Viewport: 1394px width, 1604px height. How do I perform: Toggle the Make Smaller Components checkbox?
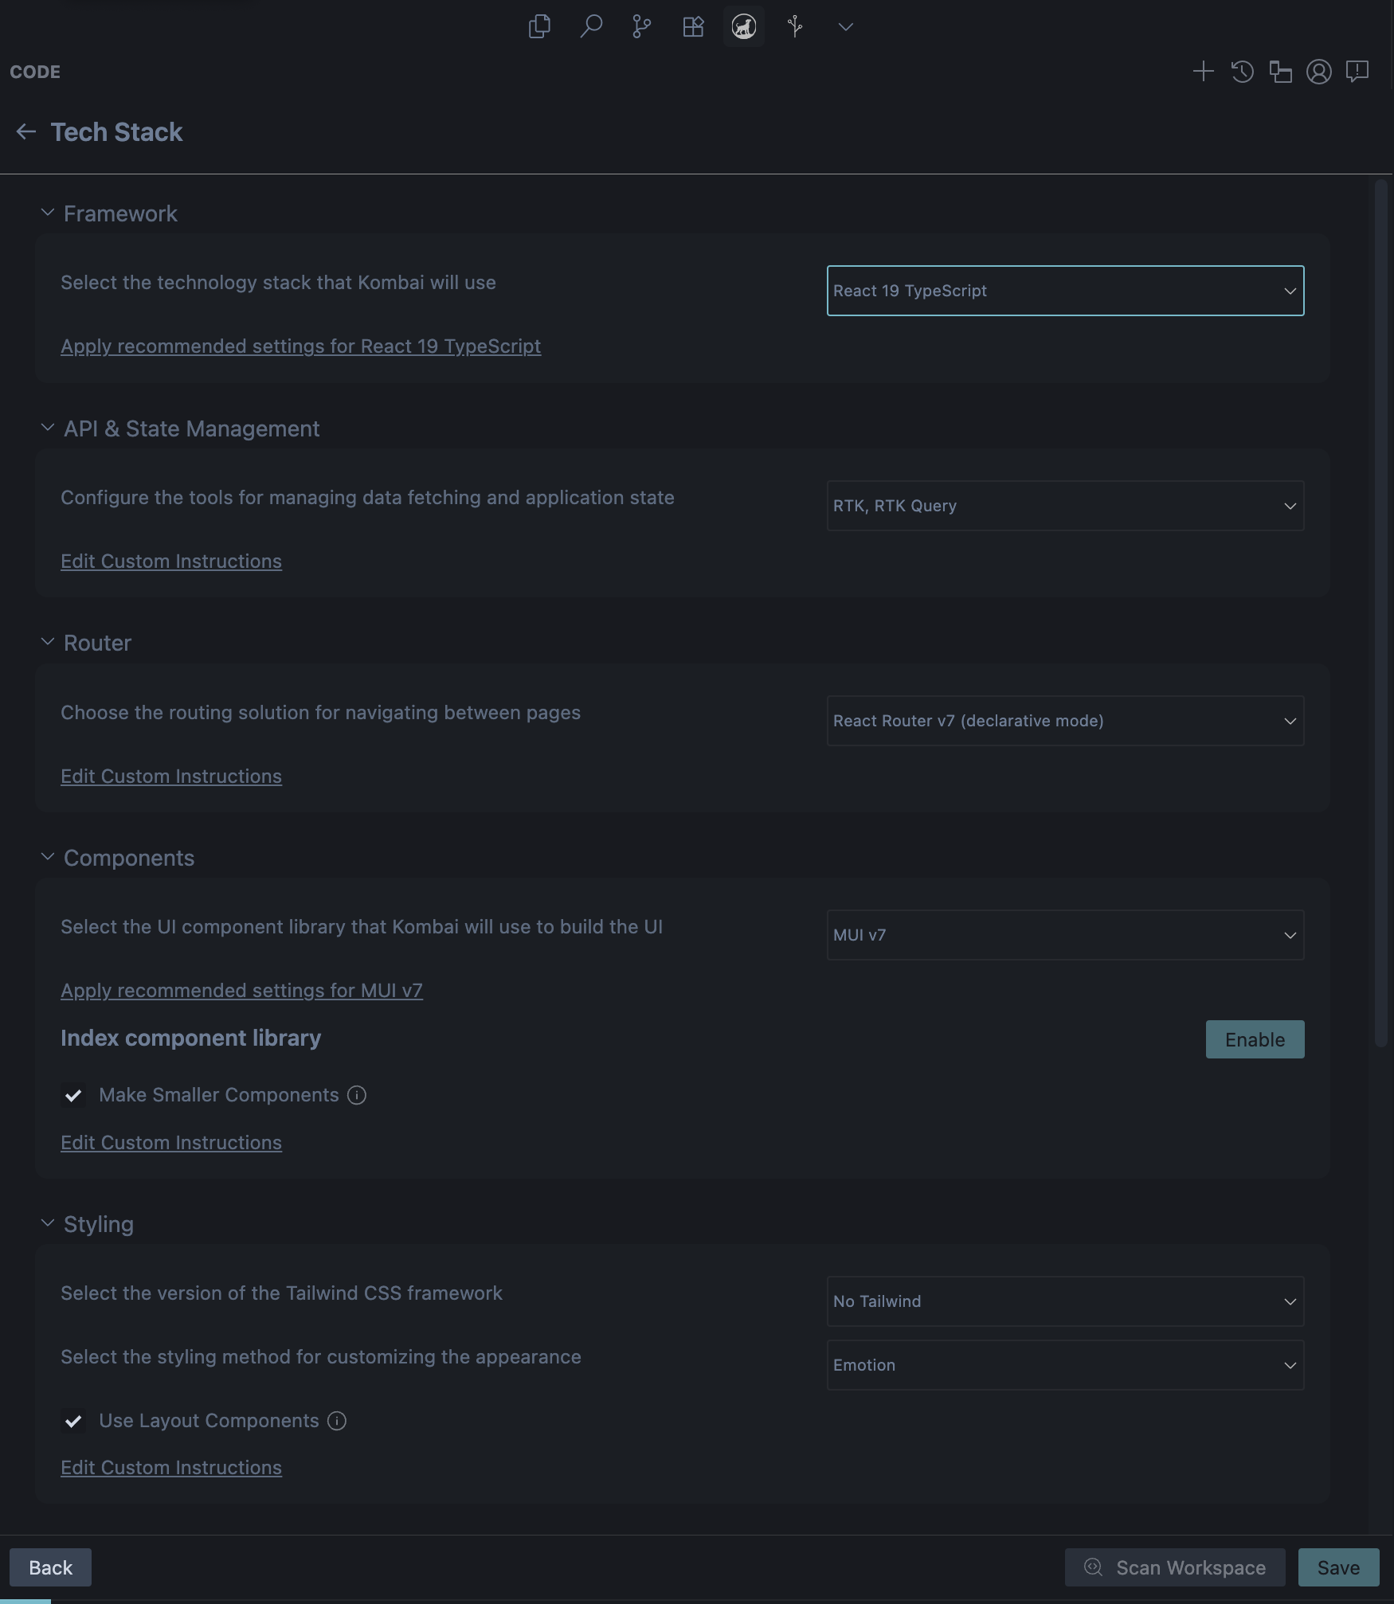point(73,1095)
